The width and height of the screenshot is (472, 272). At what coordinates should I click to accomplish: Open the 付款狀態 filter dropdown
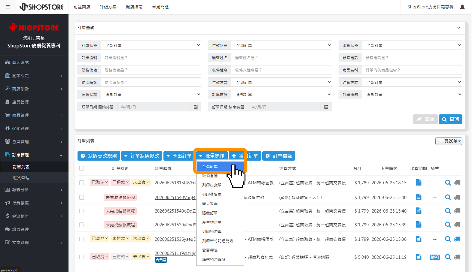(282, 45)
